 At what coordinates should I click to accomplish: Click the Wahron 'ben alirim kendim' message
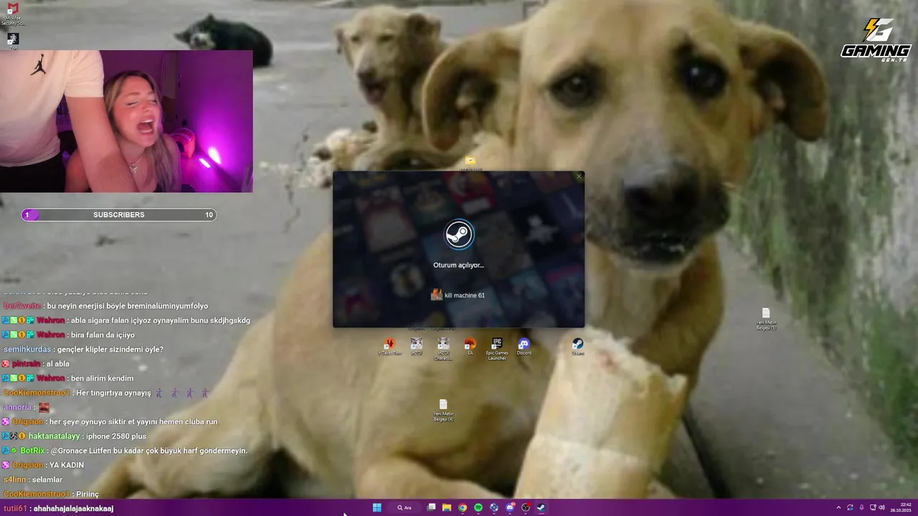(x=67, y=378)
